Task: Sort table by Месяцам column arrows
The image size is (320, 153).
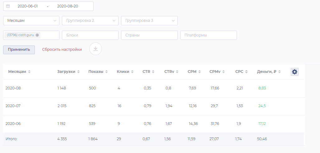Action: point(29,72)
